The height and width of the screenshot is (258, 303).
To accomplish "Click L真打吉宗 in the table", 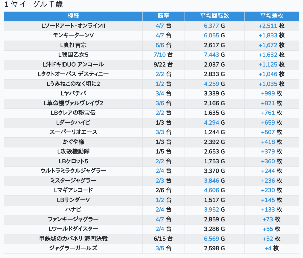I will coord(73,45).
